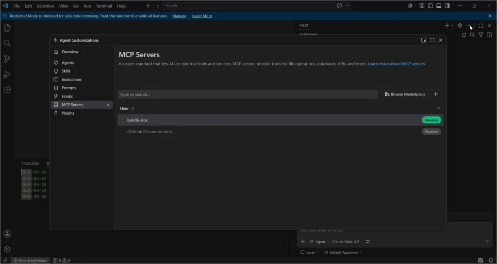Maximize the Chat panel
497x264 pixels.
pos(481,26)
